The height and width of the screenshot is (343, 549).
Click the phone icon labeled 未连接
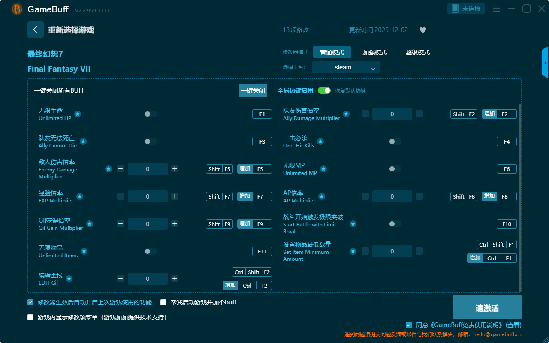coord(466,9)
